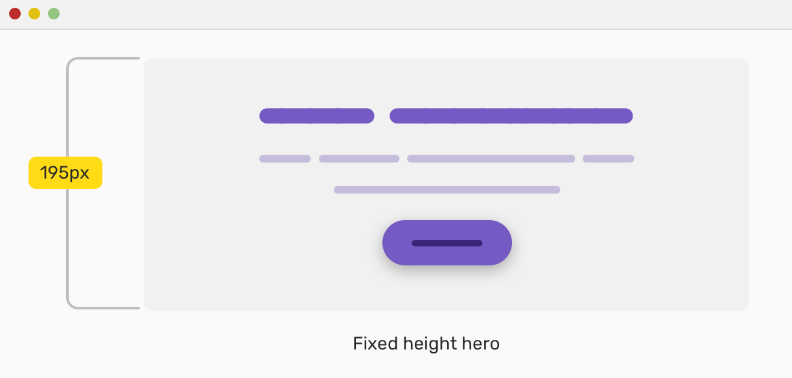Click the vertical gray height bracket line
The width and height of the screenshot is (792, 378).
tap(68, 246)
